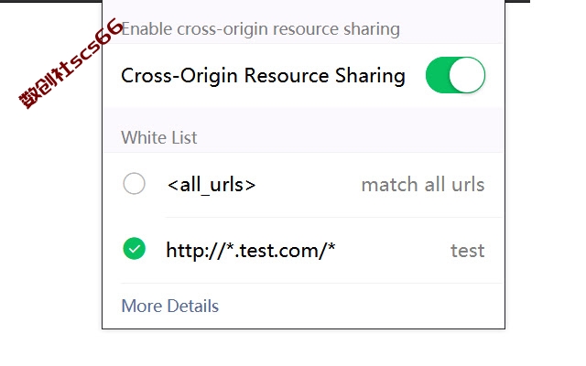Click the red 数创社scs66 watermark text
This screenshot has height=366, width=586.
click(71, 64)
